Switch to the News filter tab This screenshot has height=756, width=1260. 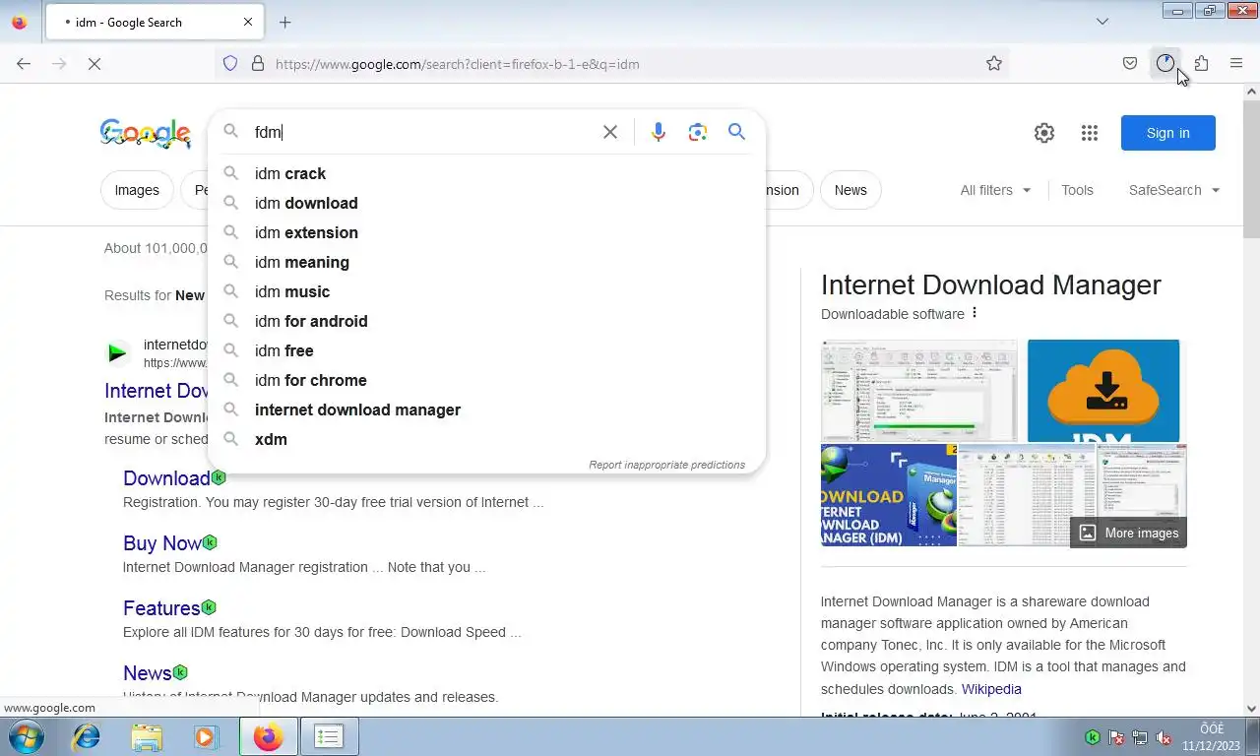(850, 190)
